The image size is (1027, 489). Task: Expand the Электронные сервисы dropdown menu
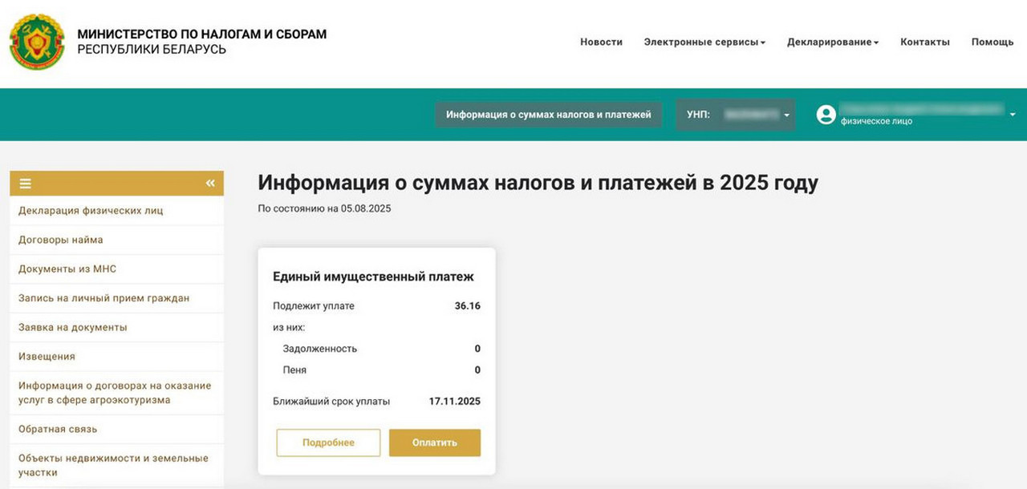click(704, 42)
